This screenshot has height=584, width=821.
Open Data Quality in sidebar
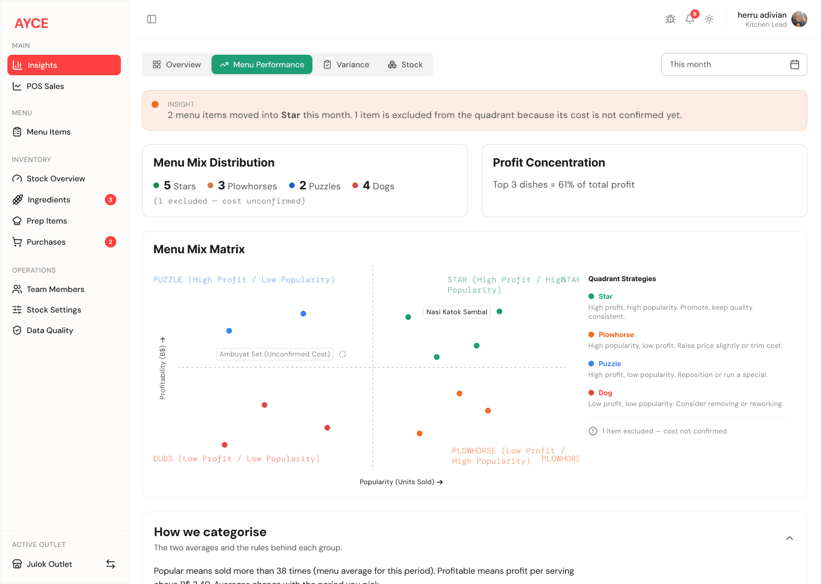[64, 330]
